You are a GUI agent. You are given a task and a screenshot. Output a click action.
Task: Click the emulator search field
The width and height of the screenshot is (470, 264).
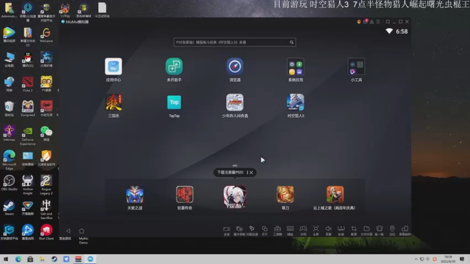[234, 42]
